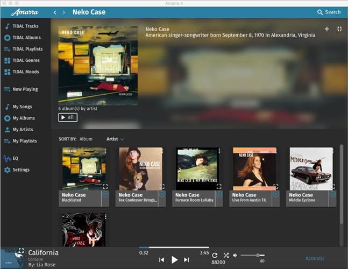This screenshot has height=269, width=348.
Task: Open the Now Playing view
Action: pos(25,89)
